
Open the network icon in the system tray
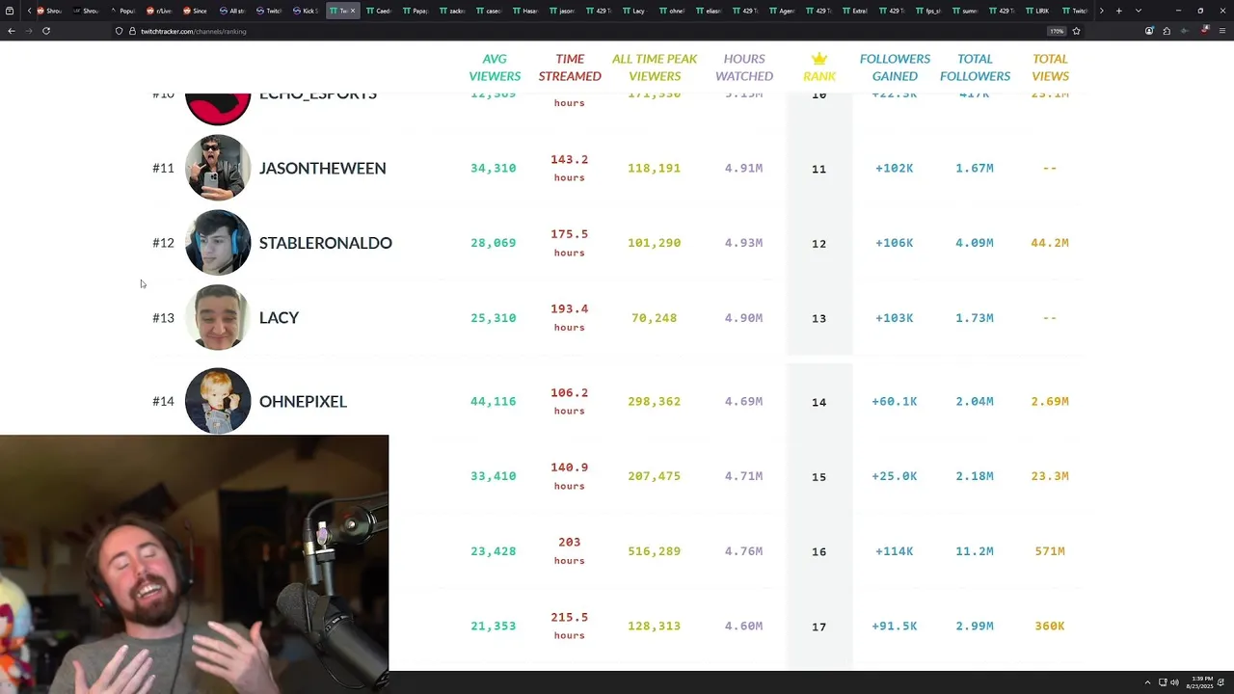(1163, 682)
